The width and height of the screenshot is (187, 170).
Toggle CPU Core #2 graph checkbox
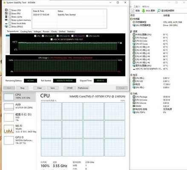(58, 36)
